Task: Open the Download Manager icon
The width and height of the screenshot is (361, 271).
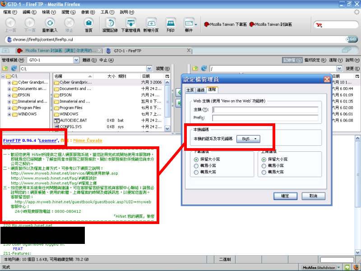Action: (131, 23)
